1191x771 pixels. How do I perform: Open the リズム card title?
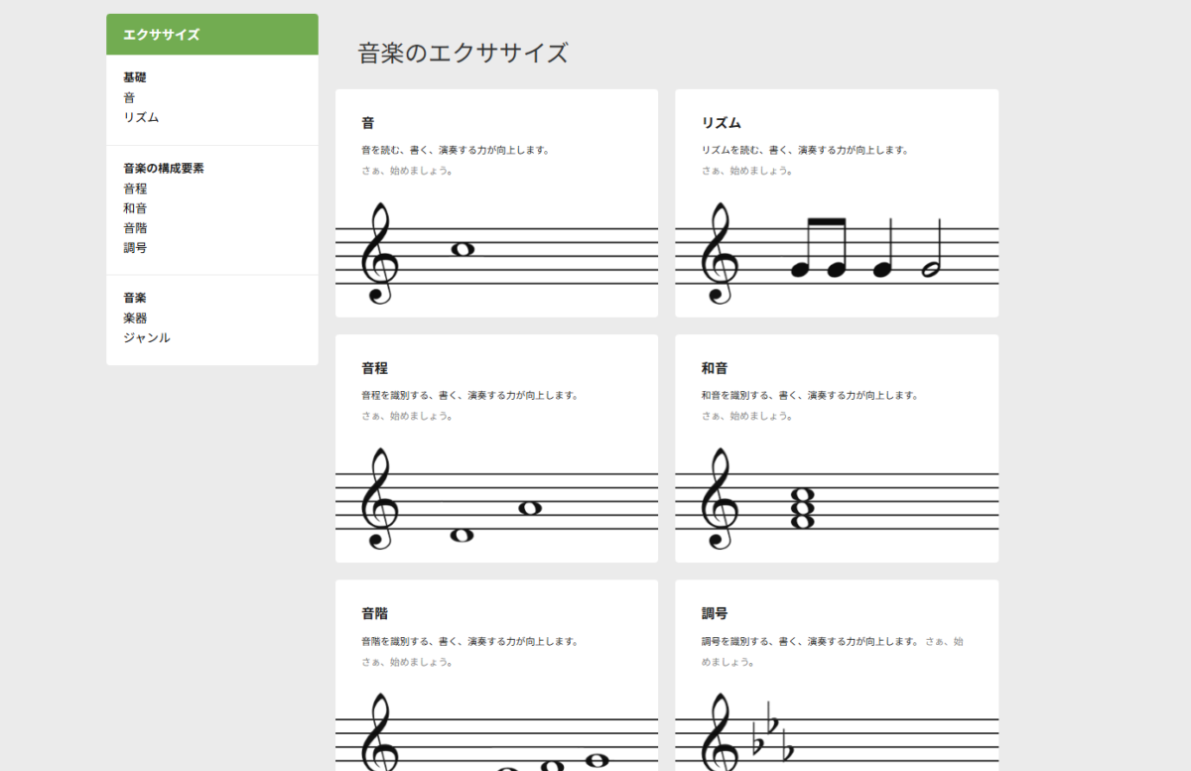point(722,123)
